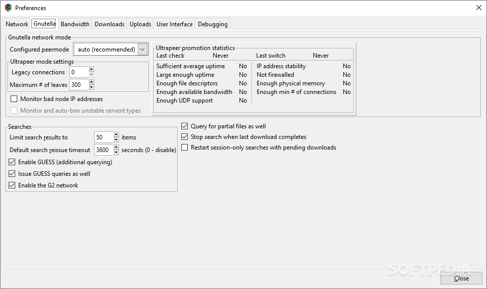Click the 'Last switch' label
Screen dimensions: 487x289
click(x=270, y=56)
